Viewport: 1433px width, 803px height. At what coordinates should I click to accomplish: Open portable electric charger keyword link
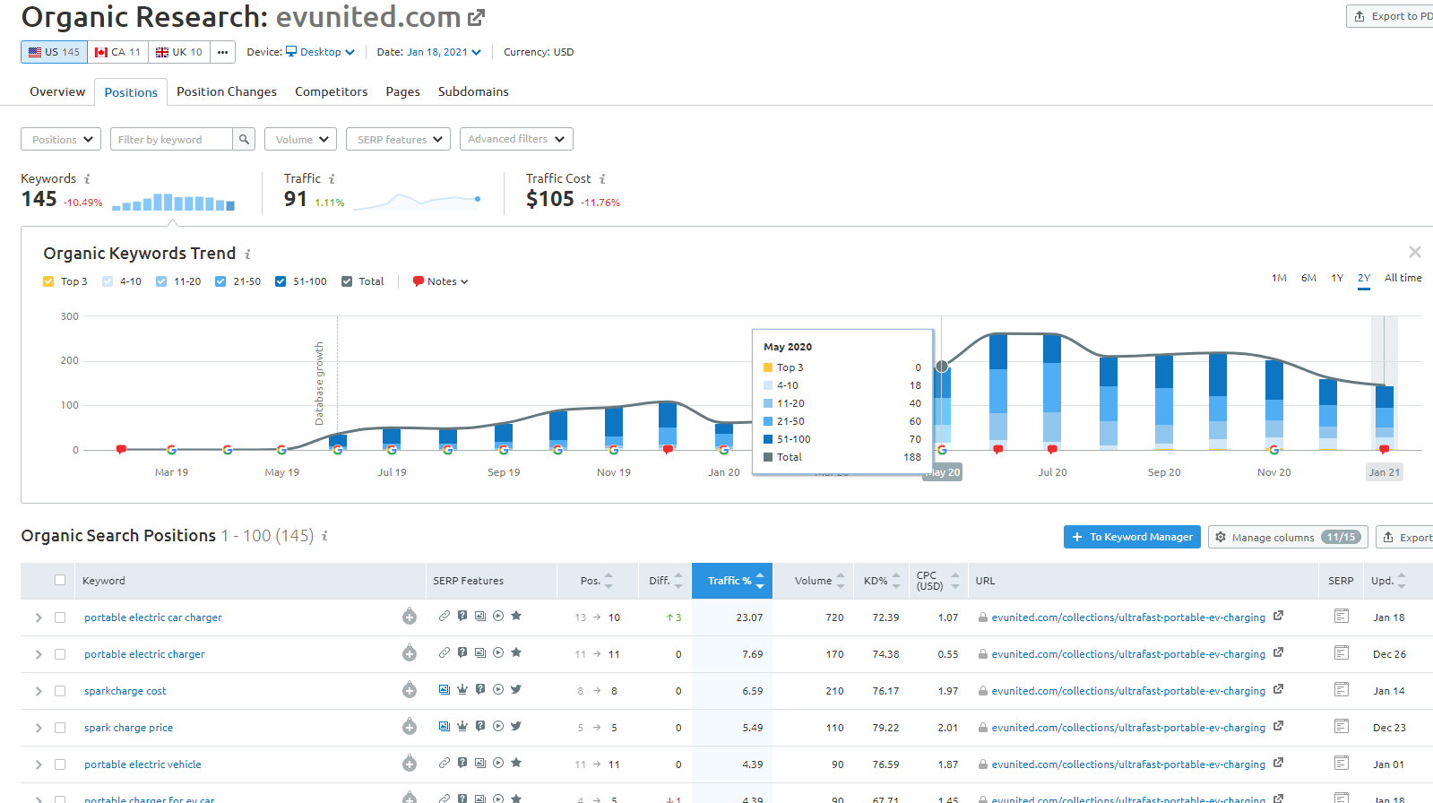(x=144, y=654)
